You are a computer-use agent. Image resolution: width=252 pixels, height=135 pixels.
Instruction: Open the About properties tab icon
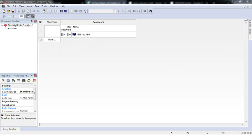click(29, 81)
